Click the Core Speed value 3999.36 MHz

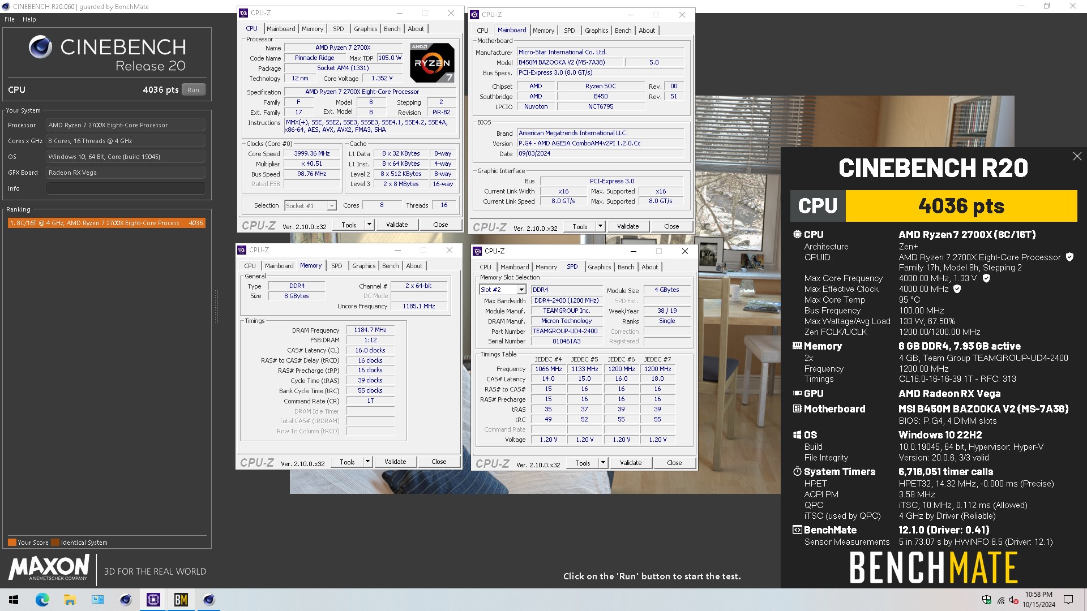(312, 153)
